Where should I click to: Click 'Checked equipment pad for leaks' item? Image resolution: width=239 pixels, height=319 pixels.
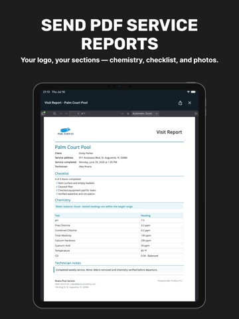[x=76, y=190]
